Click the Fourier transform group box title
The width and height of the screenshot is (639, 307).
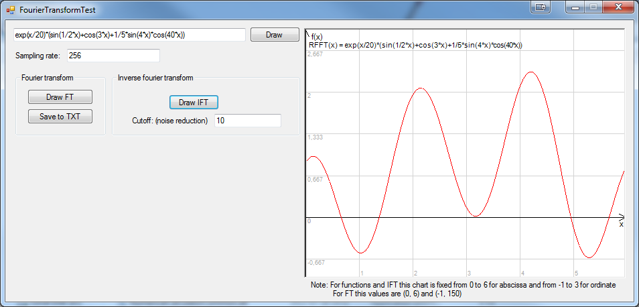pos(48,78)
